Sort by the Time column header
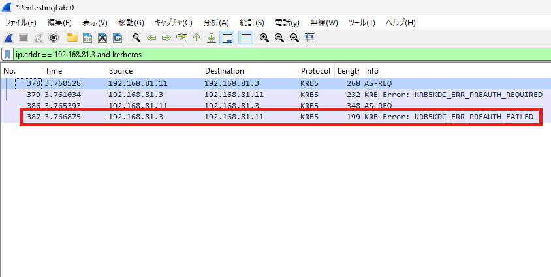The image size is (551, 277). tap(74, 71)
